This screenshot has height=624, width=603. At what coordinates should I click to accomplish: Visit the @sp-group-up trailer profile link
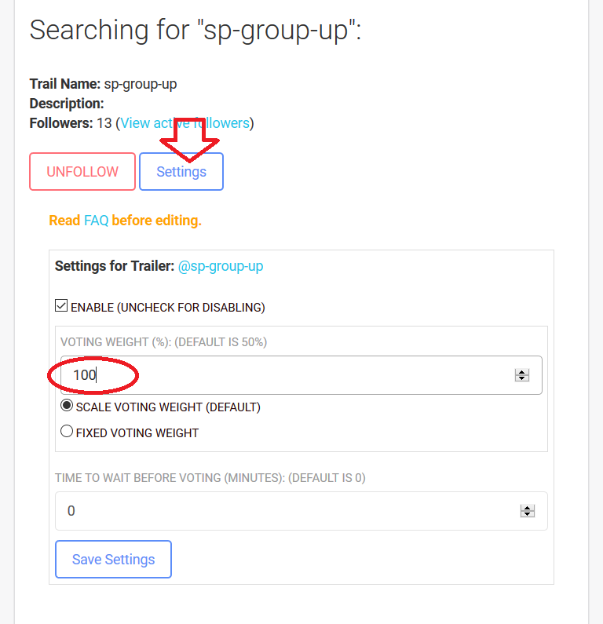(221, 266)
